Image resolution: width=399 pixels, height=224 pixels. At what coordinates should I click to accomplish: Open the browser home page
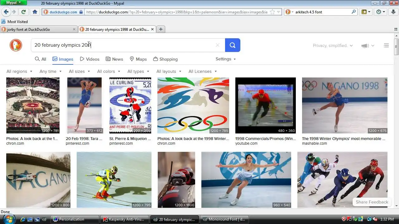(35, 12)
